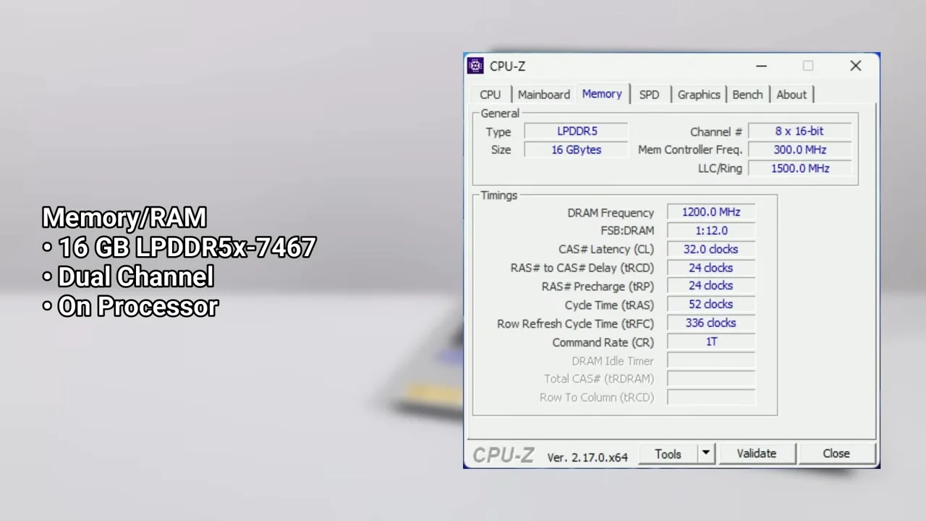
Task: Click the 1200.0 MHz DRAM Frequency value
Action: [711, 212]
